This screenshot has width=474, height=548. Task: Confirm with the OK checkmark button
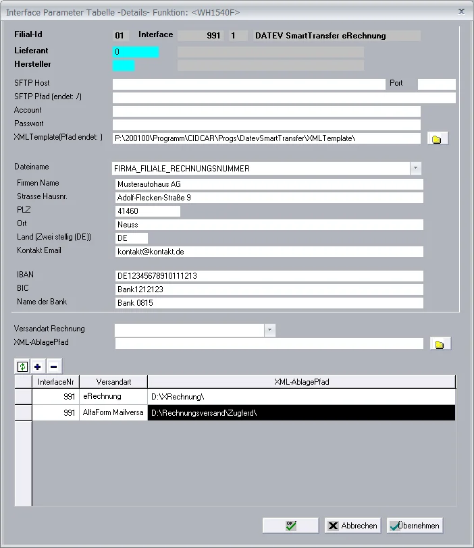[290, 526]
